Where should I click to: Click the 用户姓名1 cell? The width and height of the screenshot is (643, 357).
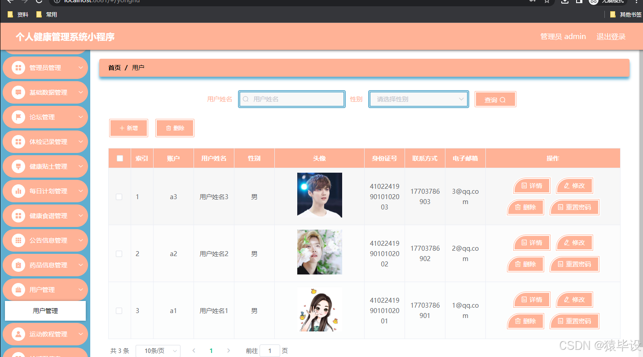214,311
